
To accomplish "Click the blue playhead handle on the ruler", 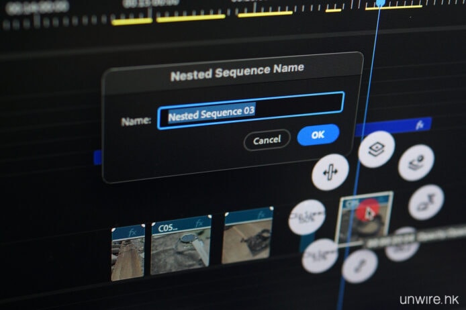I will (x=381, y=3).
